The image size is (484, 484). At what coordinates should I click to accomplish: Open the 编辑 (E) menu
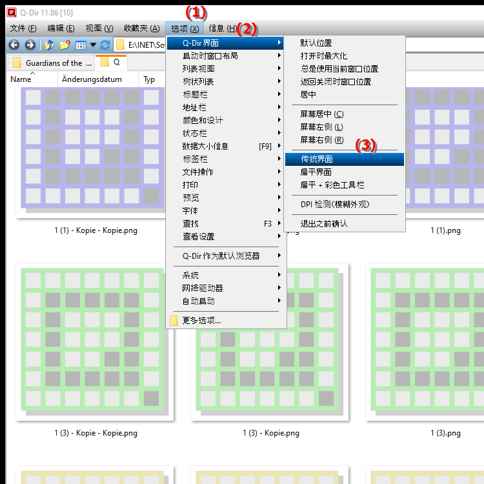(x=61, y=28)
